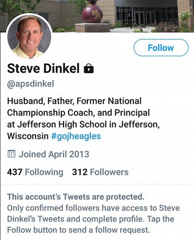
Task: Click the 'send a follow request' line
Action: click(x=79, y=230)
